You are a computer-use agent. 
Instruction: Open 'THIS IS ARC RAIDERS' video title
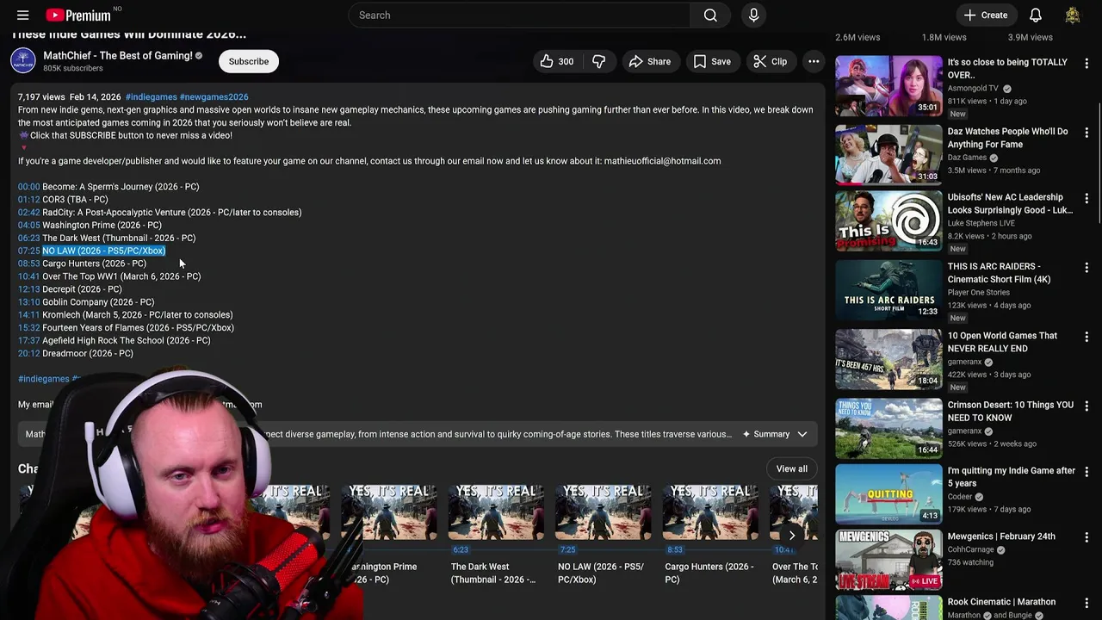pos(999,273)
